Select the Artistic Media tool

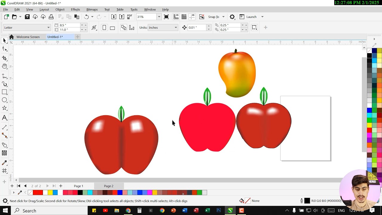(4, 84)
